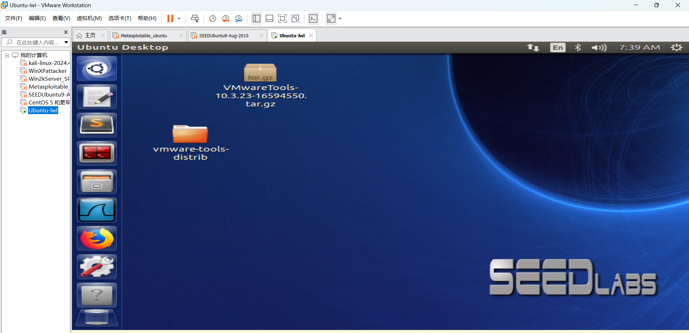Open the Files manager from launcher

(97, 182)
